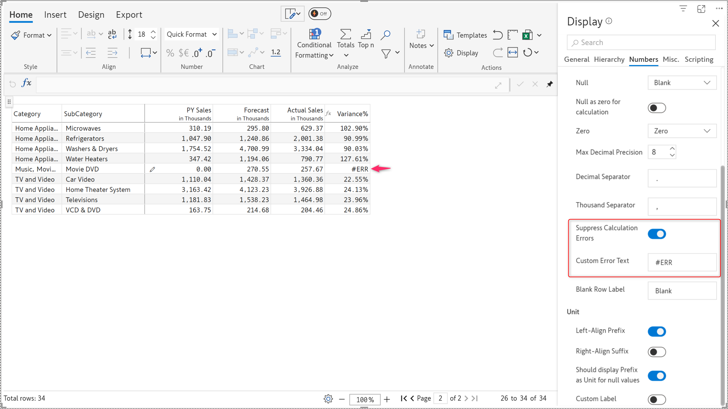Image resolution: width=728 pixels, height=409 pixels.
Task: Click the Templates button
Action: point(465,35)
